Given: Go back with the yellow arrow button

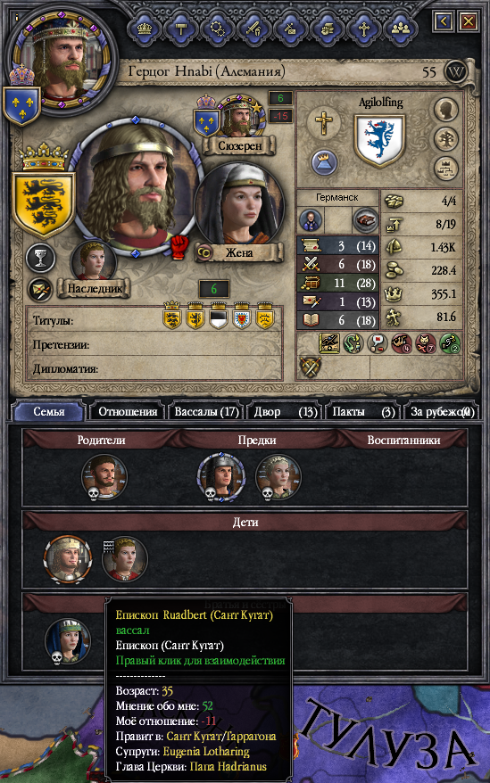Looking at the screenshot, I should point(444,21).
